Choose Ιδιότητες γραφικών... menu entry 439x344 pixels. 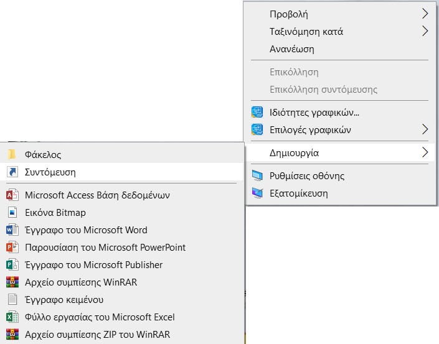point(314,113)
